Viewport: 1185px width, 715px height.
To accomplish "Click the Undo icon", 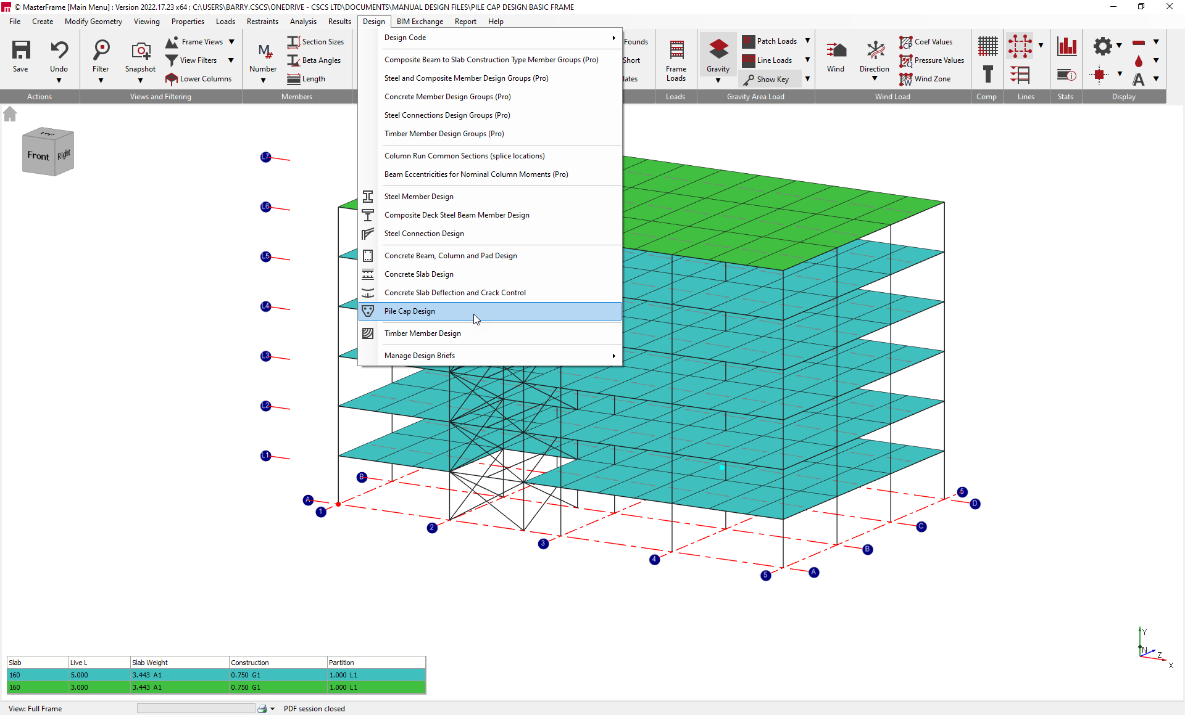I will coord(59,50).
